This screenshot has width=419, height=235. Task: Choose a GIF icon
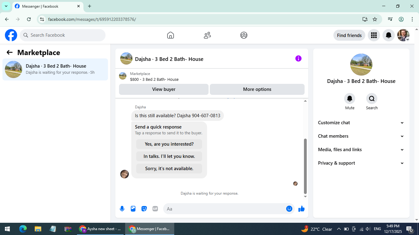pos(155,209)
